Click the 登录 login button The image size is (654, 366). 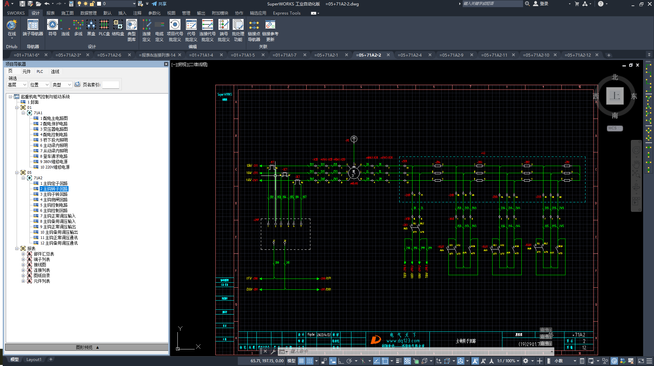[541, 4]
